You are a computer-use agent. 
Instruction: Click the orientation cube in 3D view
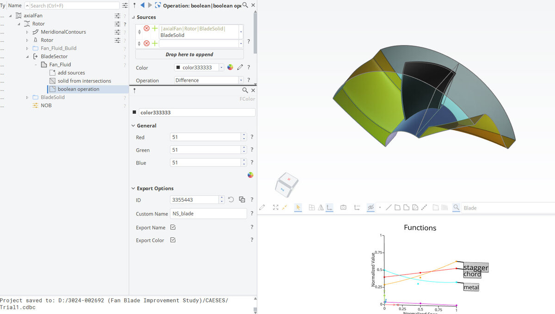tap(287, 184)
